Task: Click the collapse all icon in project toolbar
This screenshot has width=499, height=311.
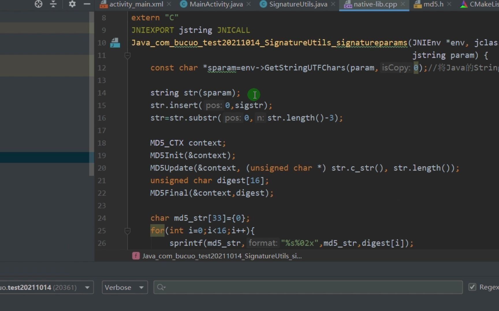Action: click(x=53, y=4)
